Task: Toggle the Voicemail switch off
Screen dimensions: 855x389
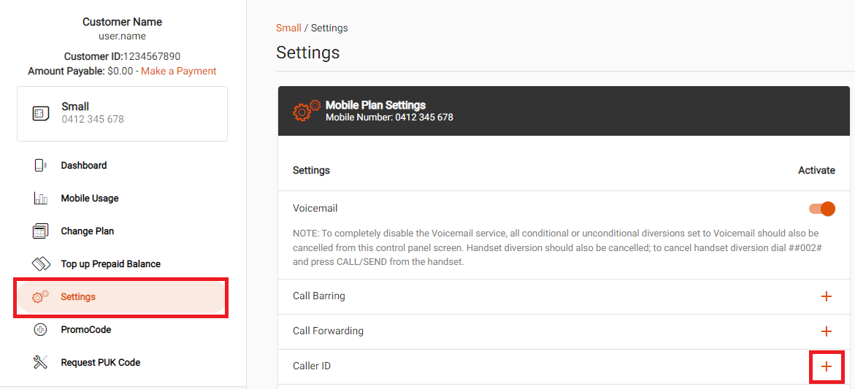Action: point(821,209)
